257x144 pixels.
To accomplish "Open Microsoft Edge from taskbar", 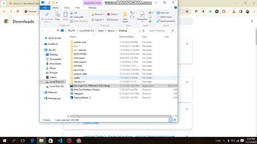I will pyautogui.click(x=32, y=140).
